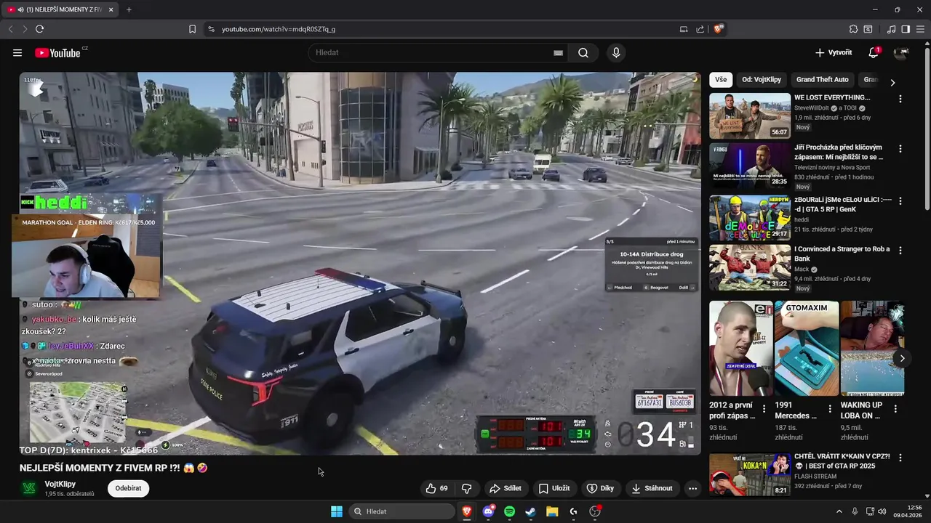This screenshot has height=523, width=931.
Task: Bookmark this page
Action: coord(192,29)
